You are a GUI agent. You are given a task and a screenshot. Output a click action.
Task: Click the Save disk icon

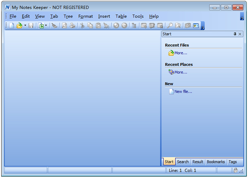click(31, 26)
